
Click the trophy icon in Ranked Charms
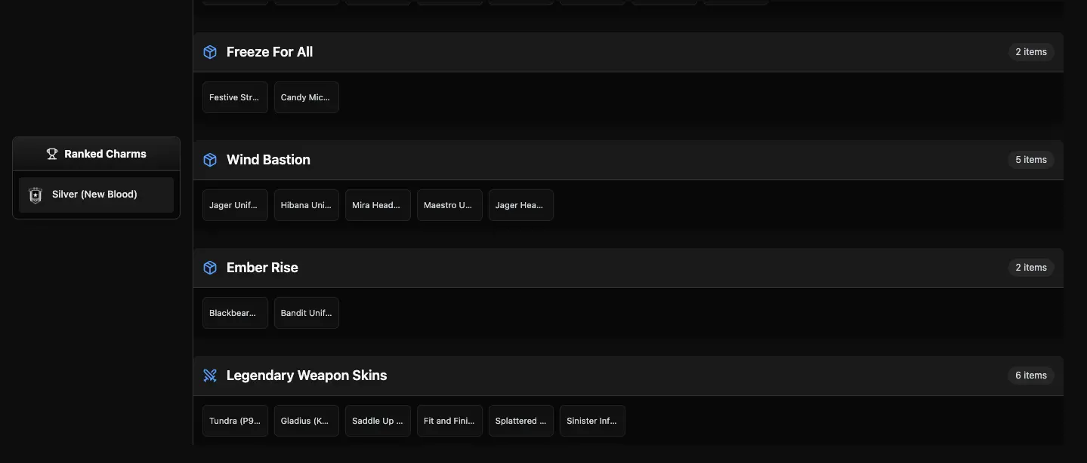pyautogui.click(x=52, y=154)
